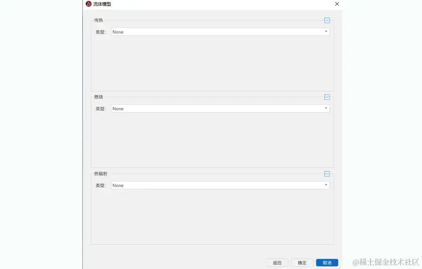The width and height of the screenshot is (422, 269).
Task: Click the app icon beside 流体模型 title
Action: tap(89, 4)
